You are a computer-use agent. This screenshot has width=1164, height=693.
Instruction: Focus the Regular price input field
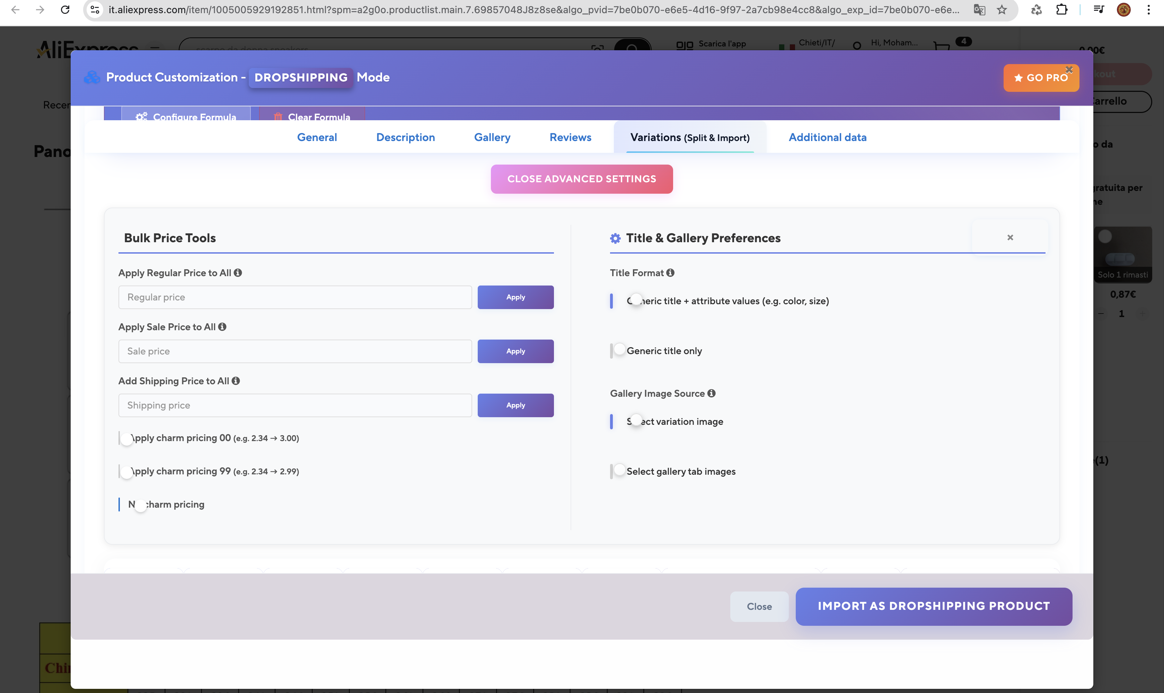295,297
